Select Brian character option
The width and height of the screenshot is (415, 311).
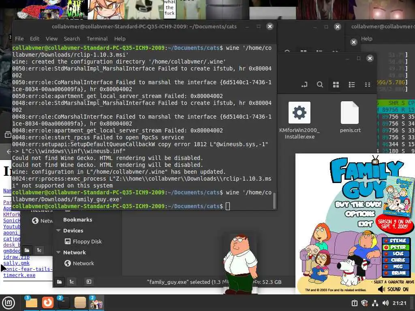coord(396,273)
